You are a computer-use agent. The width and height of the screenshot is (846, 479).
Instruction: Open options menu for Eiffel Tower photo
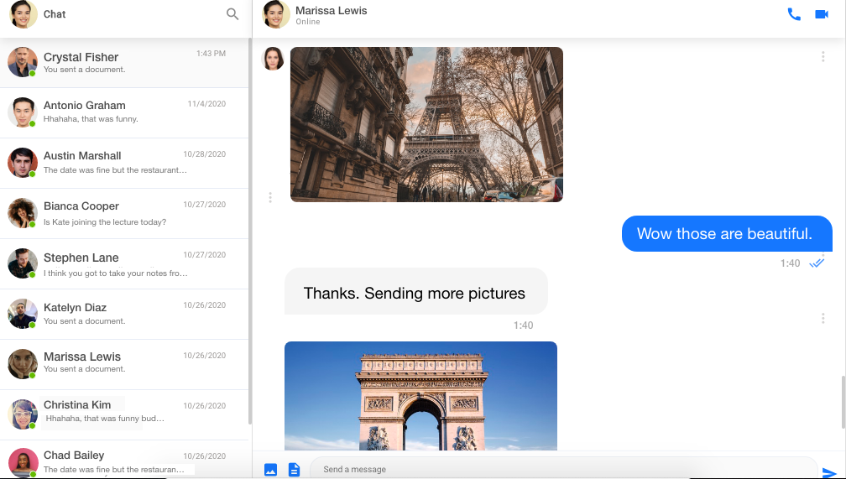point(822,57)
